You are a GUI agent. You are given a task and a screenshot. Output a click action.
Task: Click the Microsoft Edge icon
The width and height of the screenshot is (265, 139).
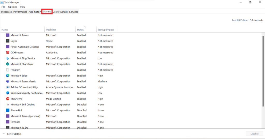[x=8, y=76]
